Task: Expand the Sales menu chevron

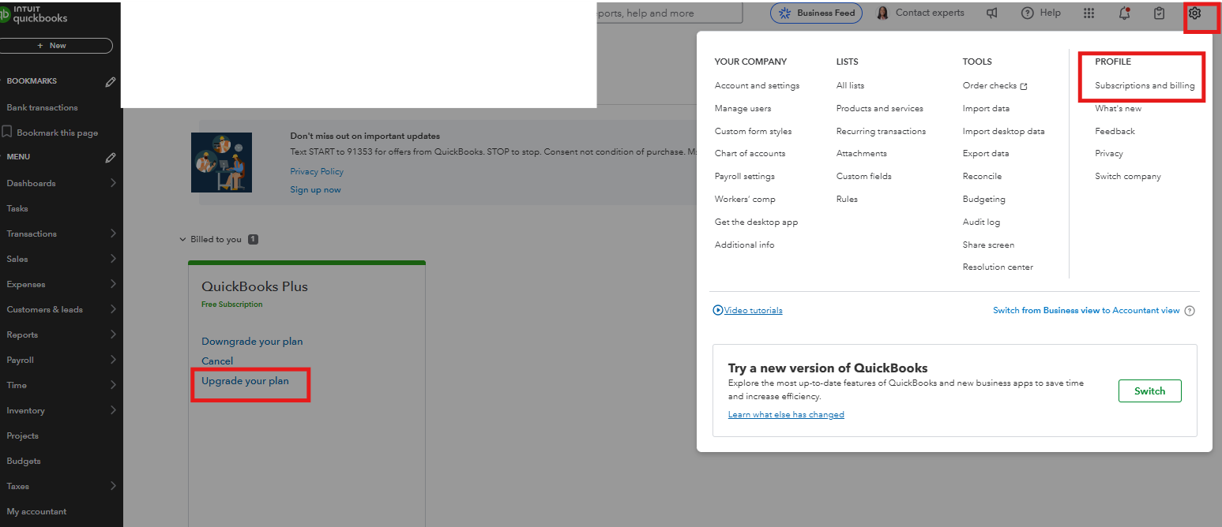Action: pos(113,259)
